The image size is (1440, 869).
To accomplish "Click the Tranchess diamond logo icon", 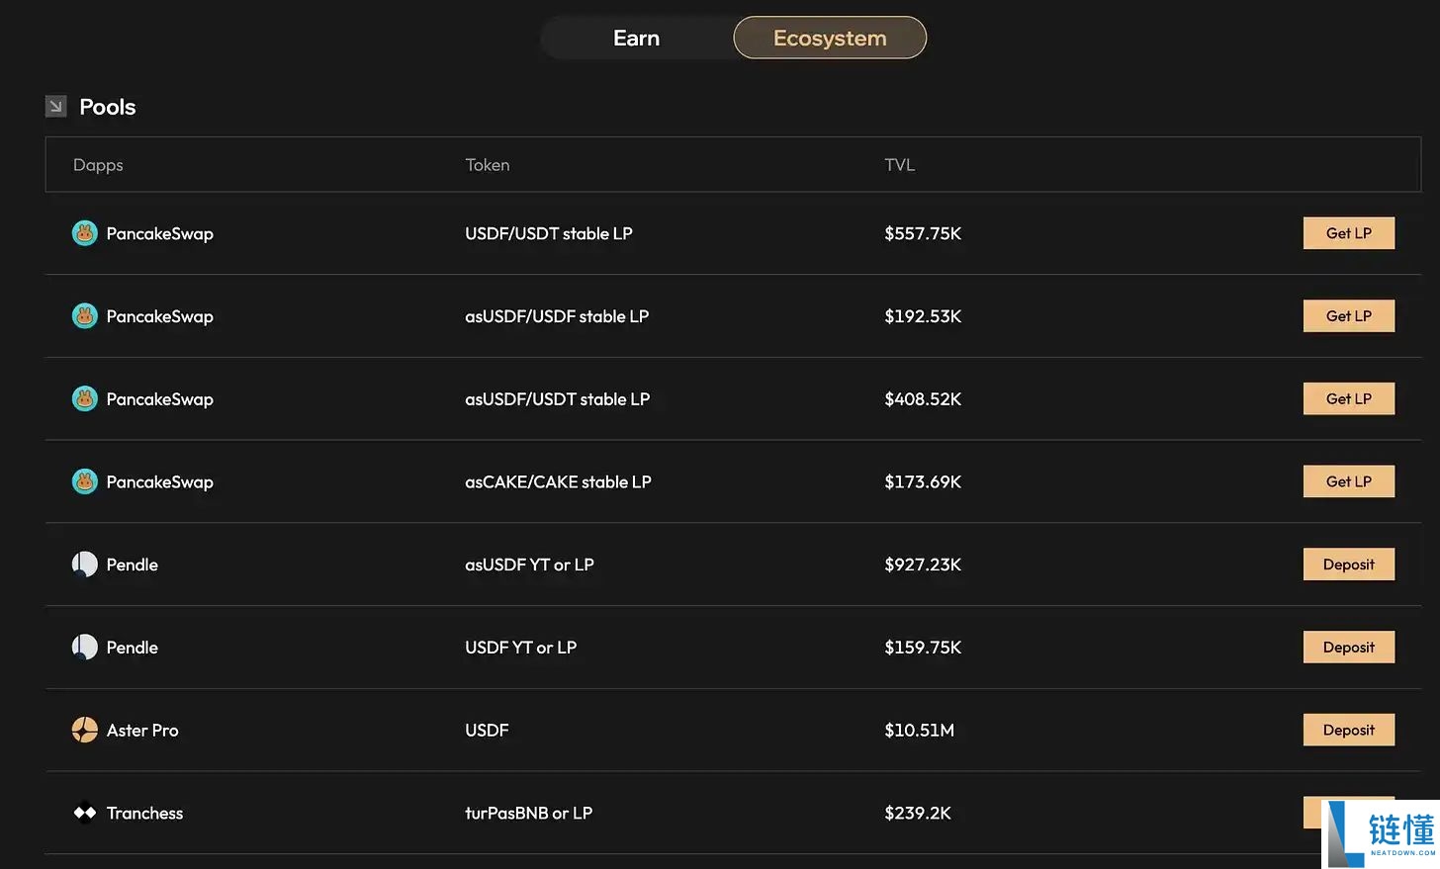I will pos(85,813).
